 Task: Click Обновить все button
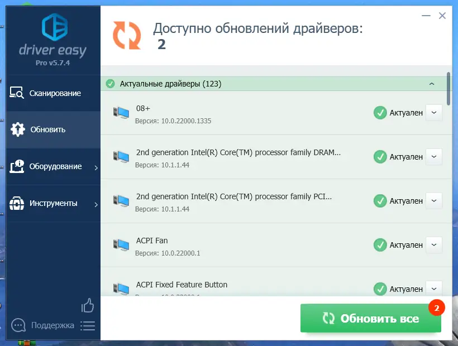[x=371, y=318]
